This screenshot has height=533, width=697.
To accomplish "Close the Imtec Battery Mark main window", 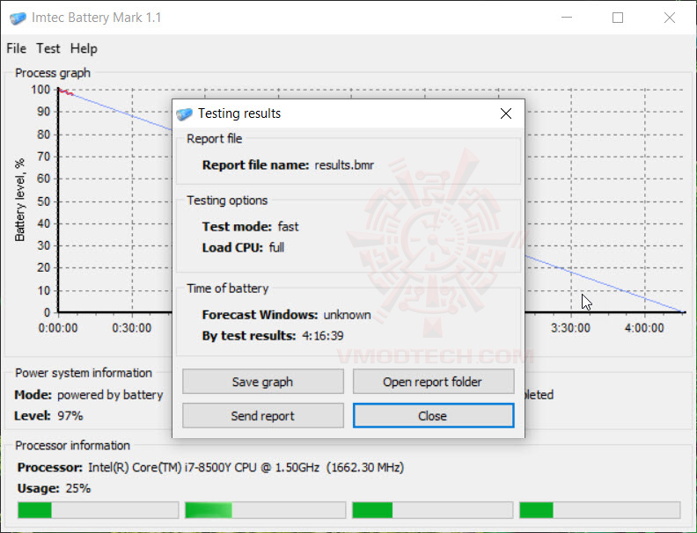I will [x=670, y=18].
